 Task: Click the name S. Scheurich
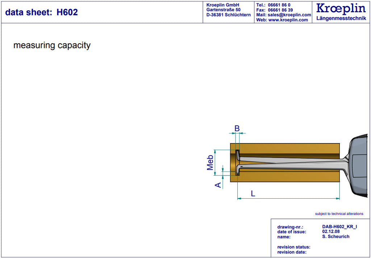[336, 236]
